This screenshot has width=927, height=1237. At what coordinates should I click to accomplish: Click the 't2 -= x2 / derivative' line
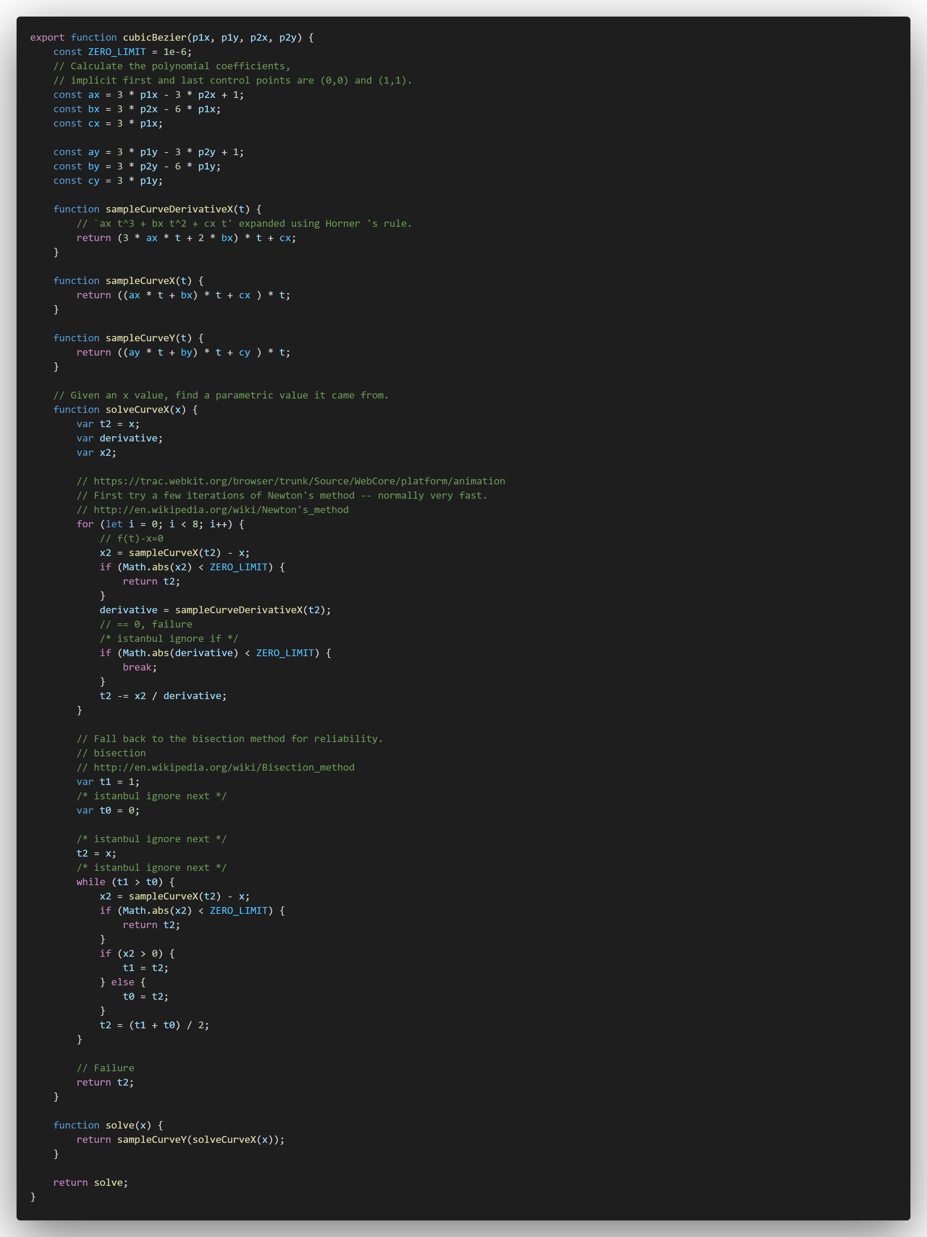point(163,696)
